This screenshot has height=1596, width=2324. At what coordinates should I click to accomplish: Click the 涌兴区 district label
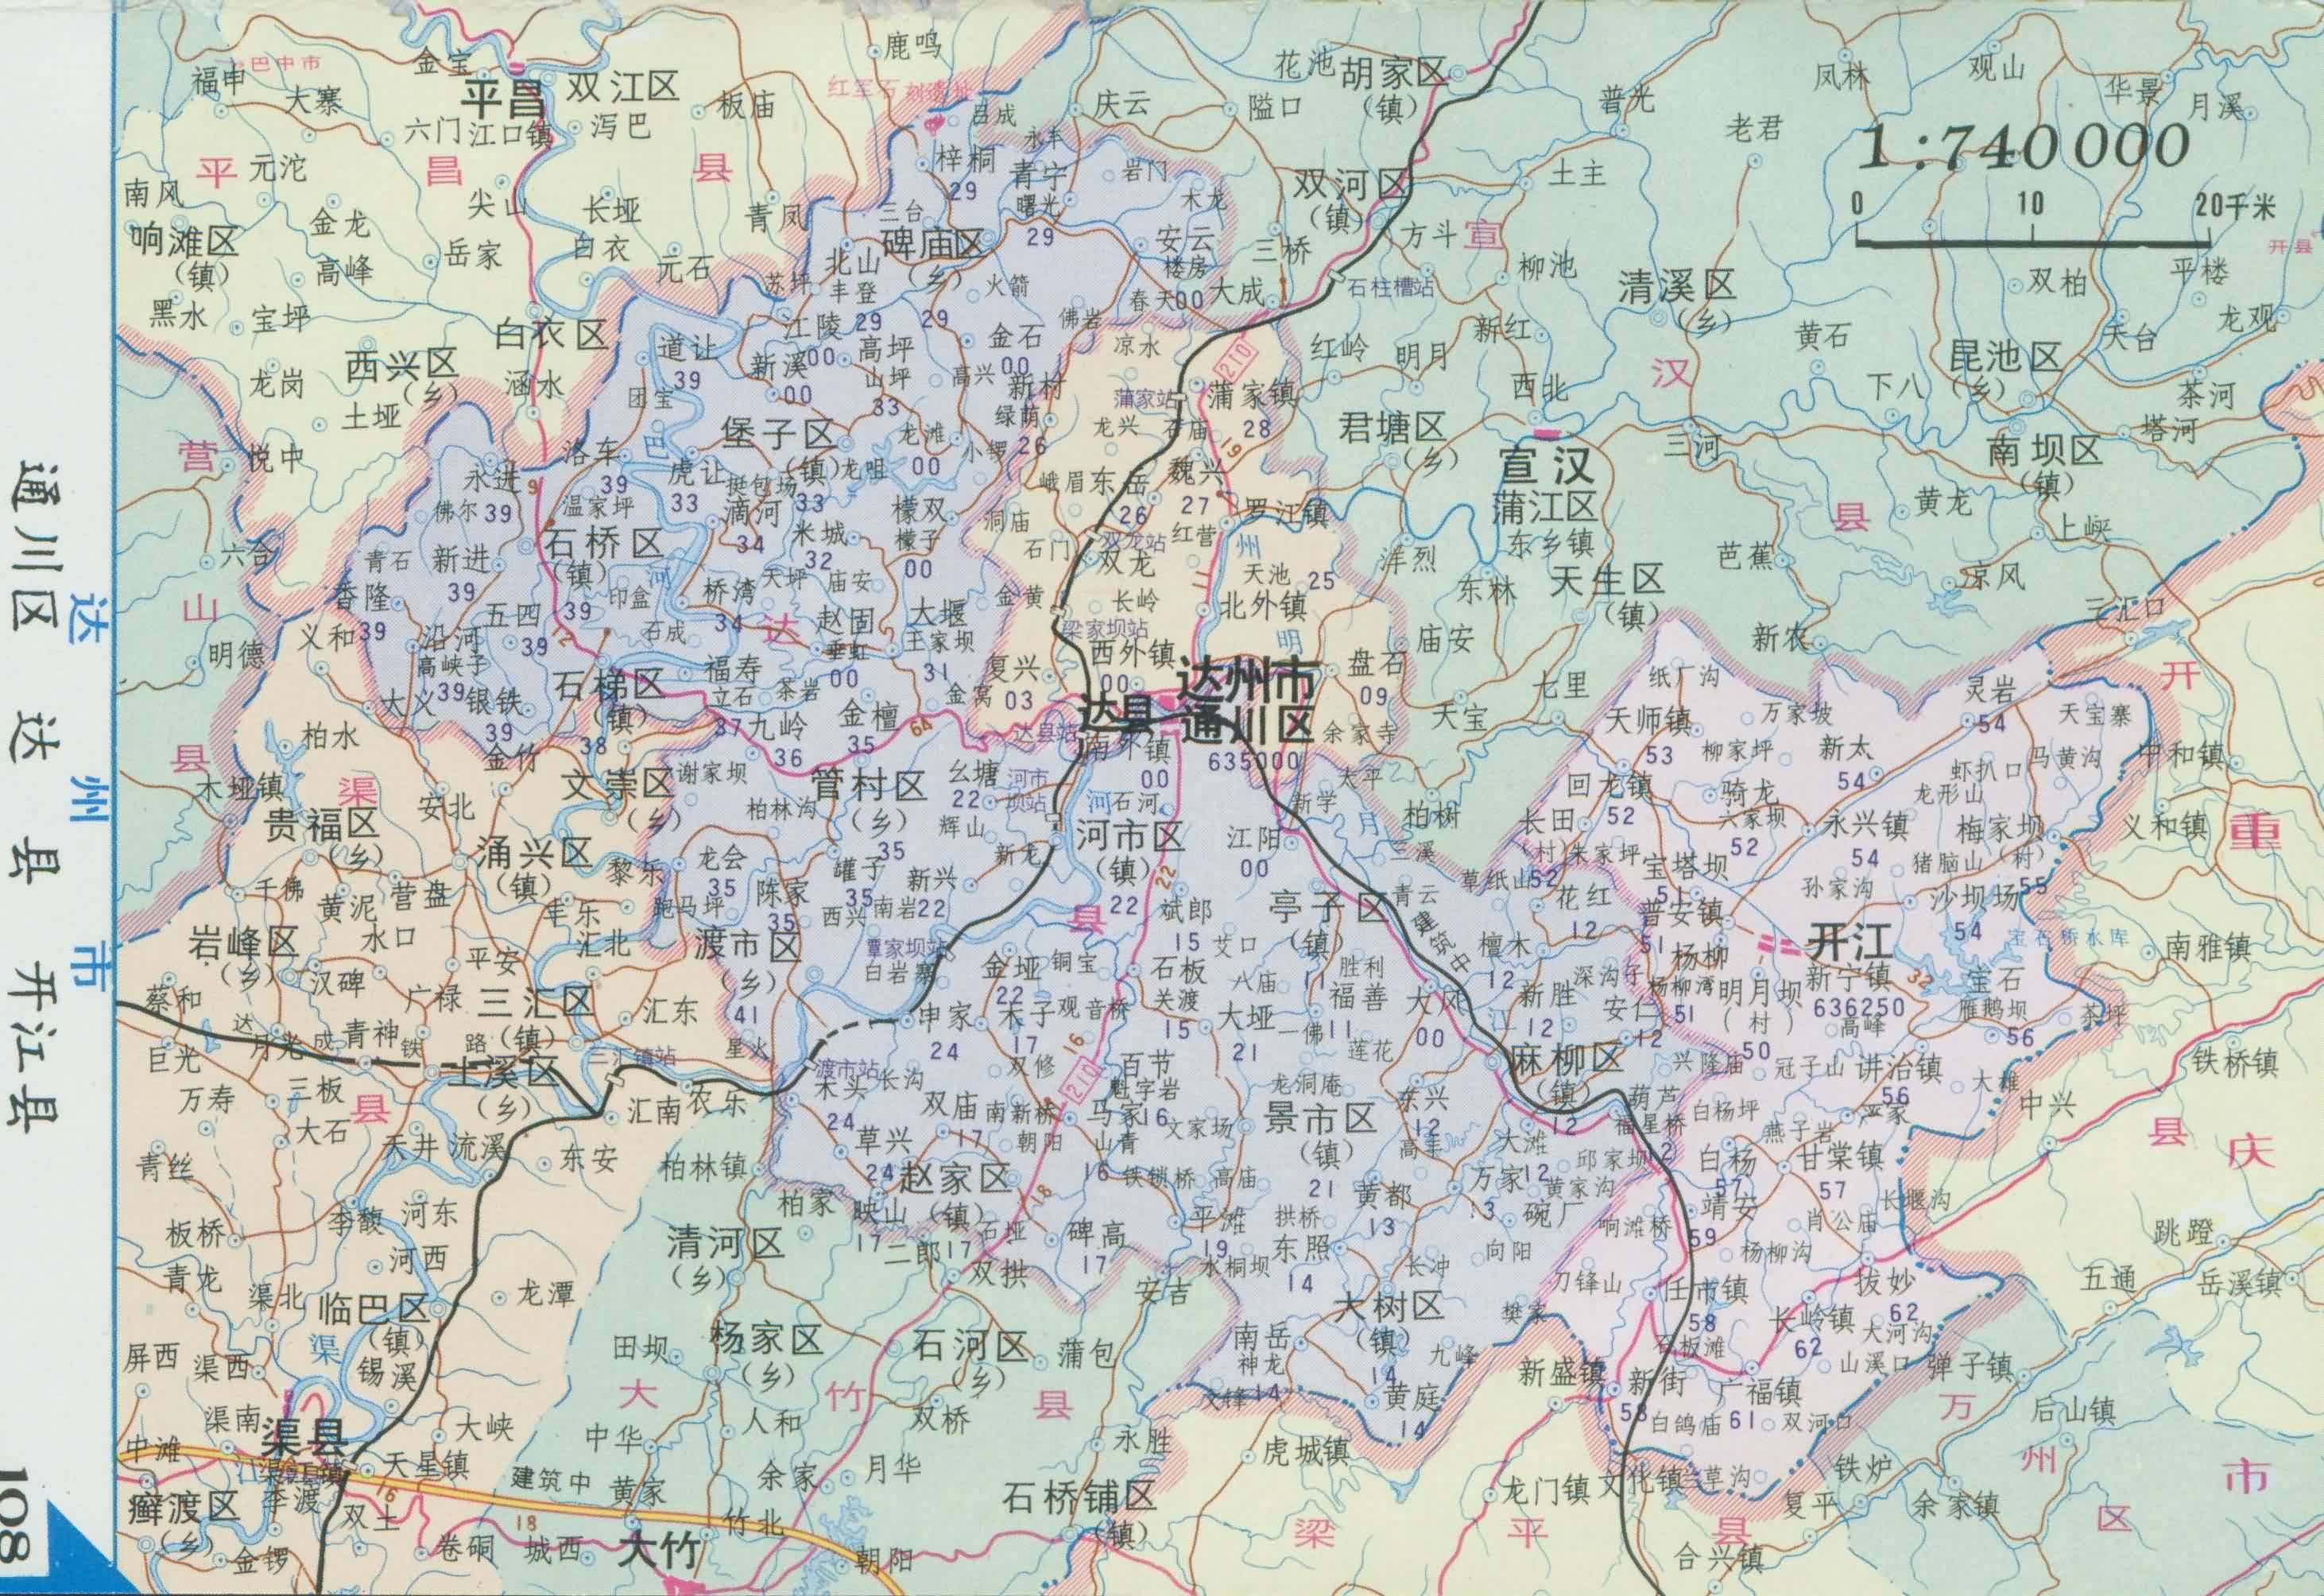535,853
